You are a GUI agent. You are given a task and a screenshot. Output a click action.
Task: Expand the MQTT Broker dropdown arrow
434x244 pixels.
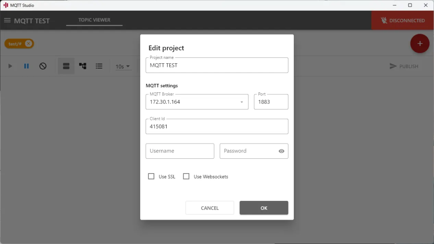point(242,102)
